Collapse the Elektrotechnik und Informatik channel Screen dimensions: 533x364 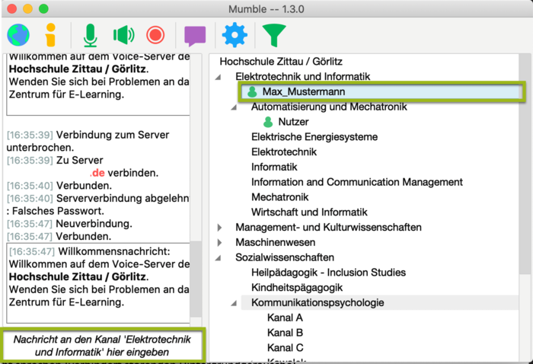point(219,77)
